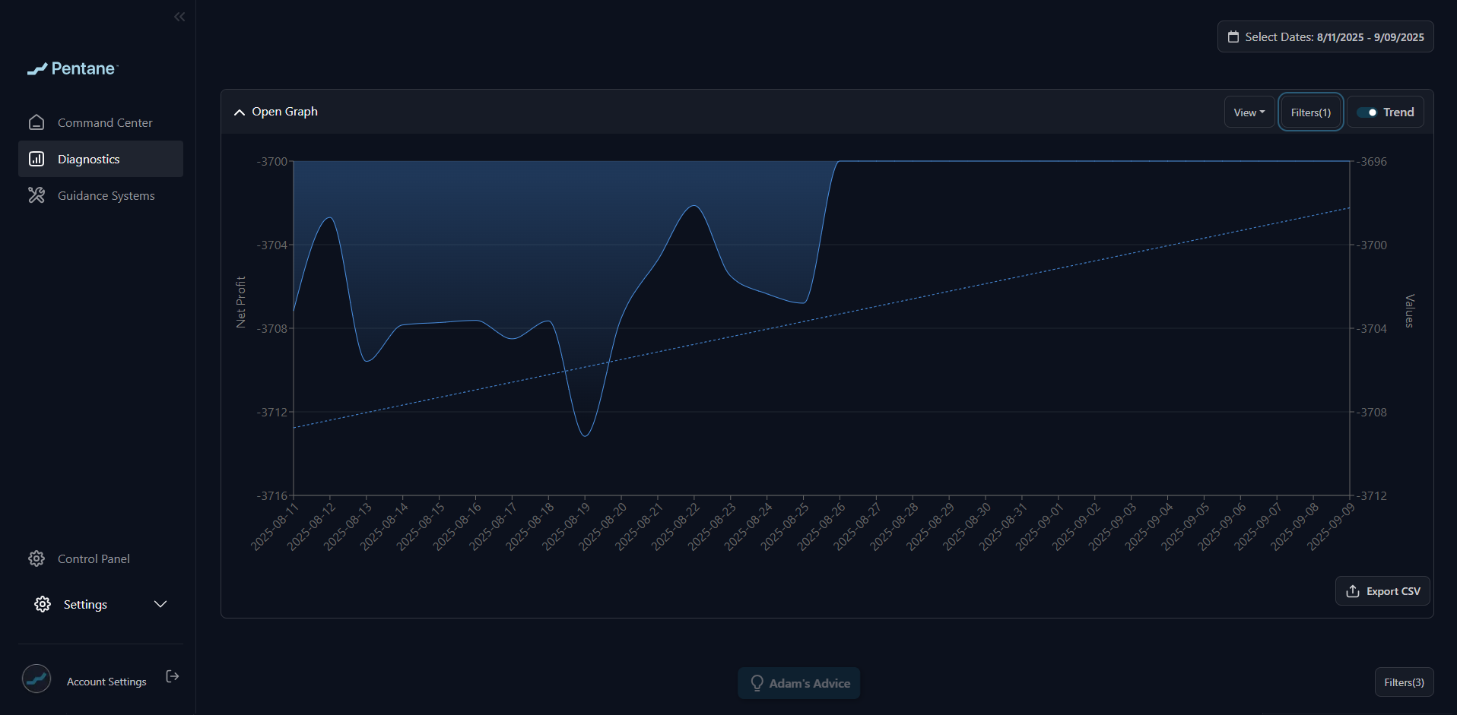The height and width of the screenshot is (715, 1457).
Task: Click the lightbulb icon on Adam's Advice
Action: 757,683
